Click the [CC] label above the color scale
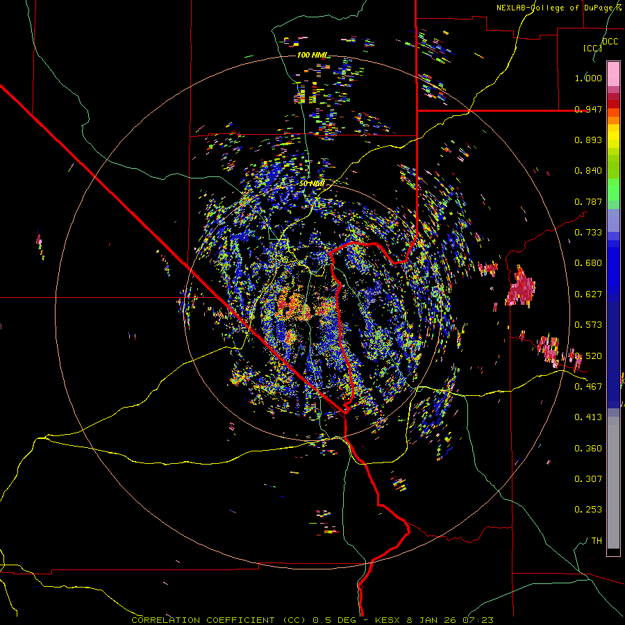 (592, 49)
